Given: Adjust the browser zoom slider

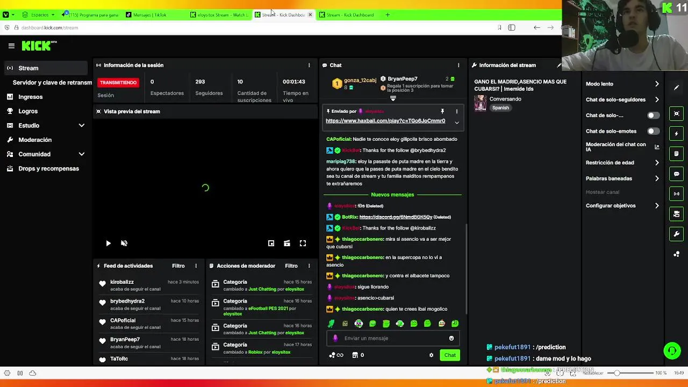Looking at the screenshot, I should (617, 373).
